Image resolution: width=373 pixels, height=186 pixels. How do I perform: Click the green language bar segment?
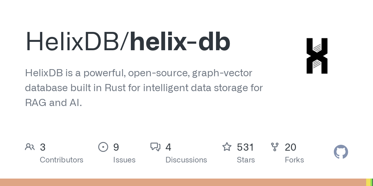[x=372, y=182]
